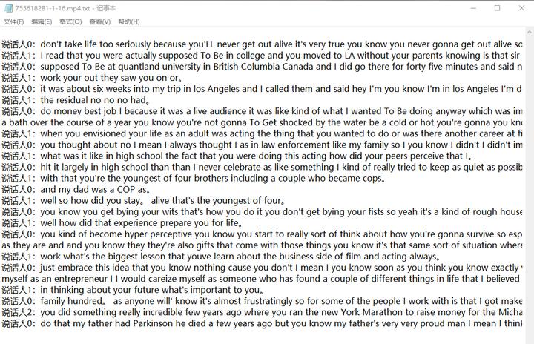Viewport: 534px width, 344px height.
Task: Click the line starting "family hundred"
Action: click(222, 301)
